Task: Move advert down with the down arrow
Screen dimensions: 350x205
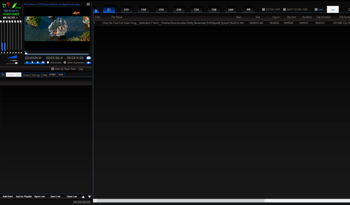Action: (90, 197)
